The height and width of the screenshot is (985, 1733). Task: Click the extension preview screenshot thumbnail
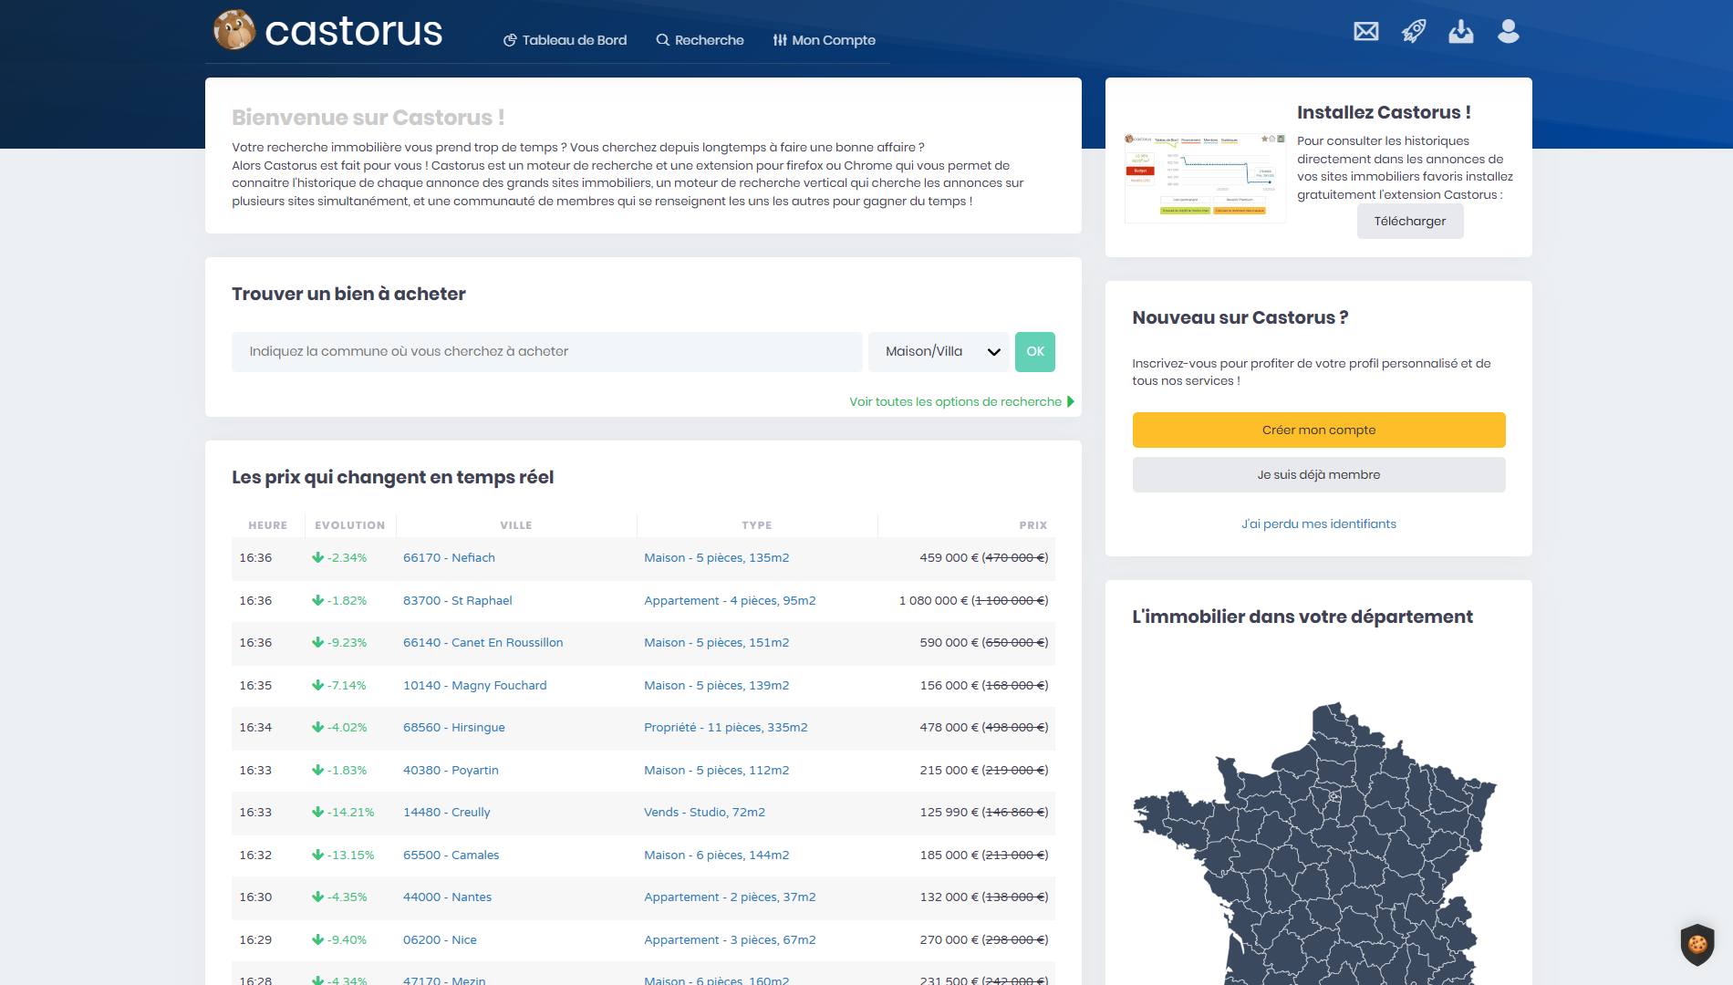(x=1204, y=177)
